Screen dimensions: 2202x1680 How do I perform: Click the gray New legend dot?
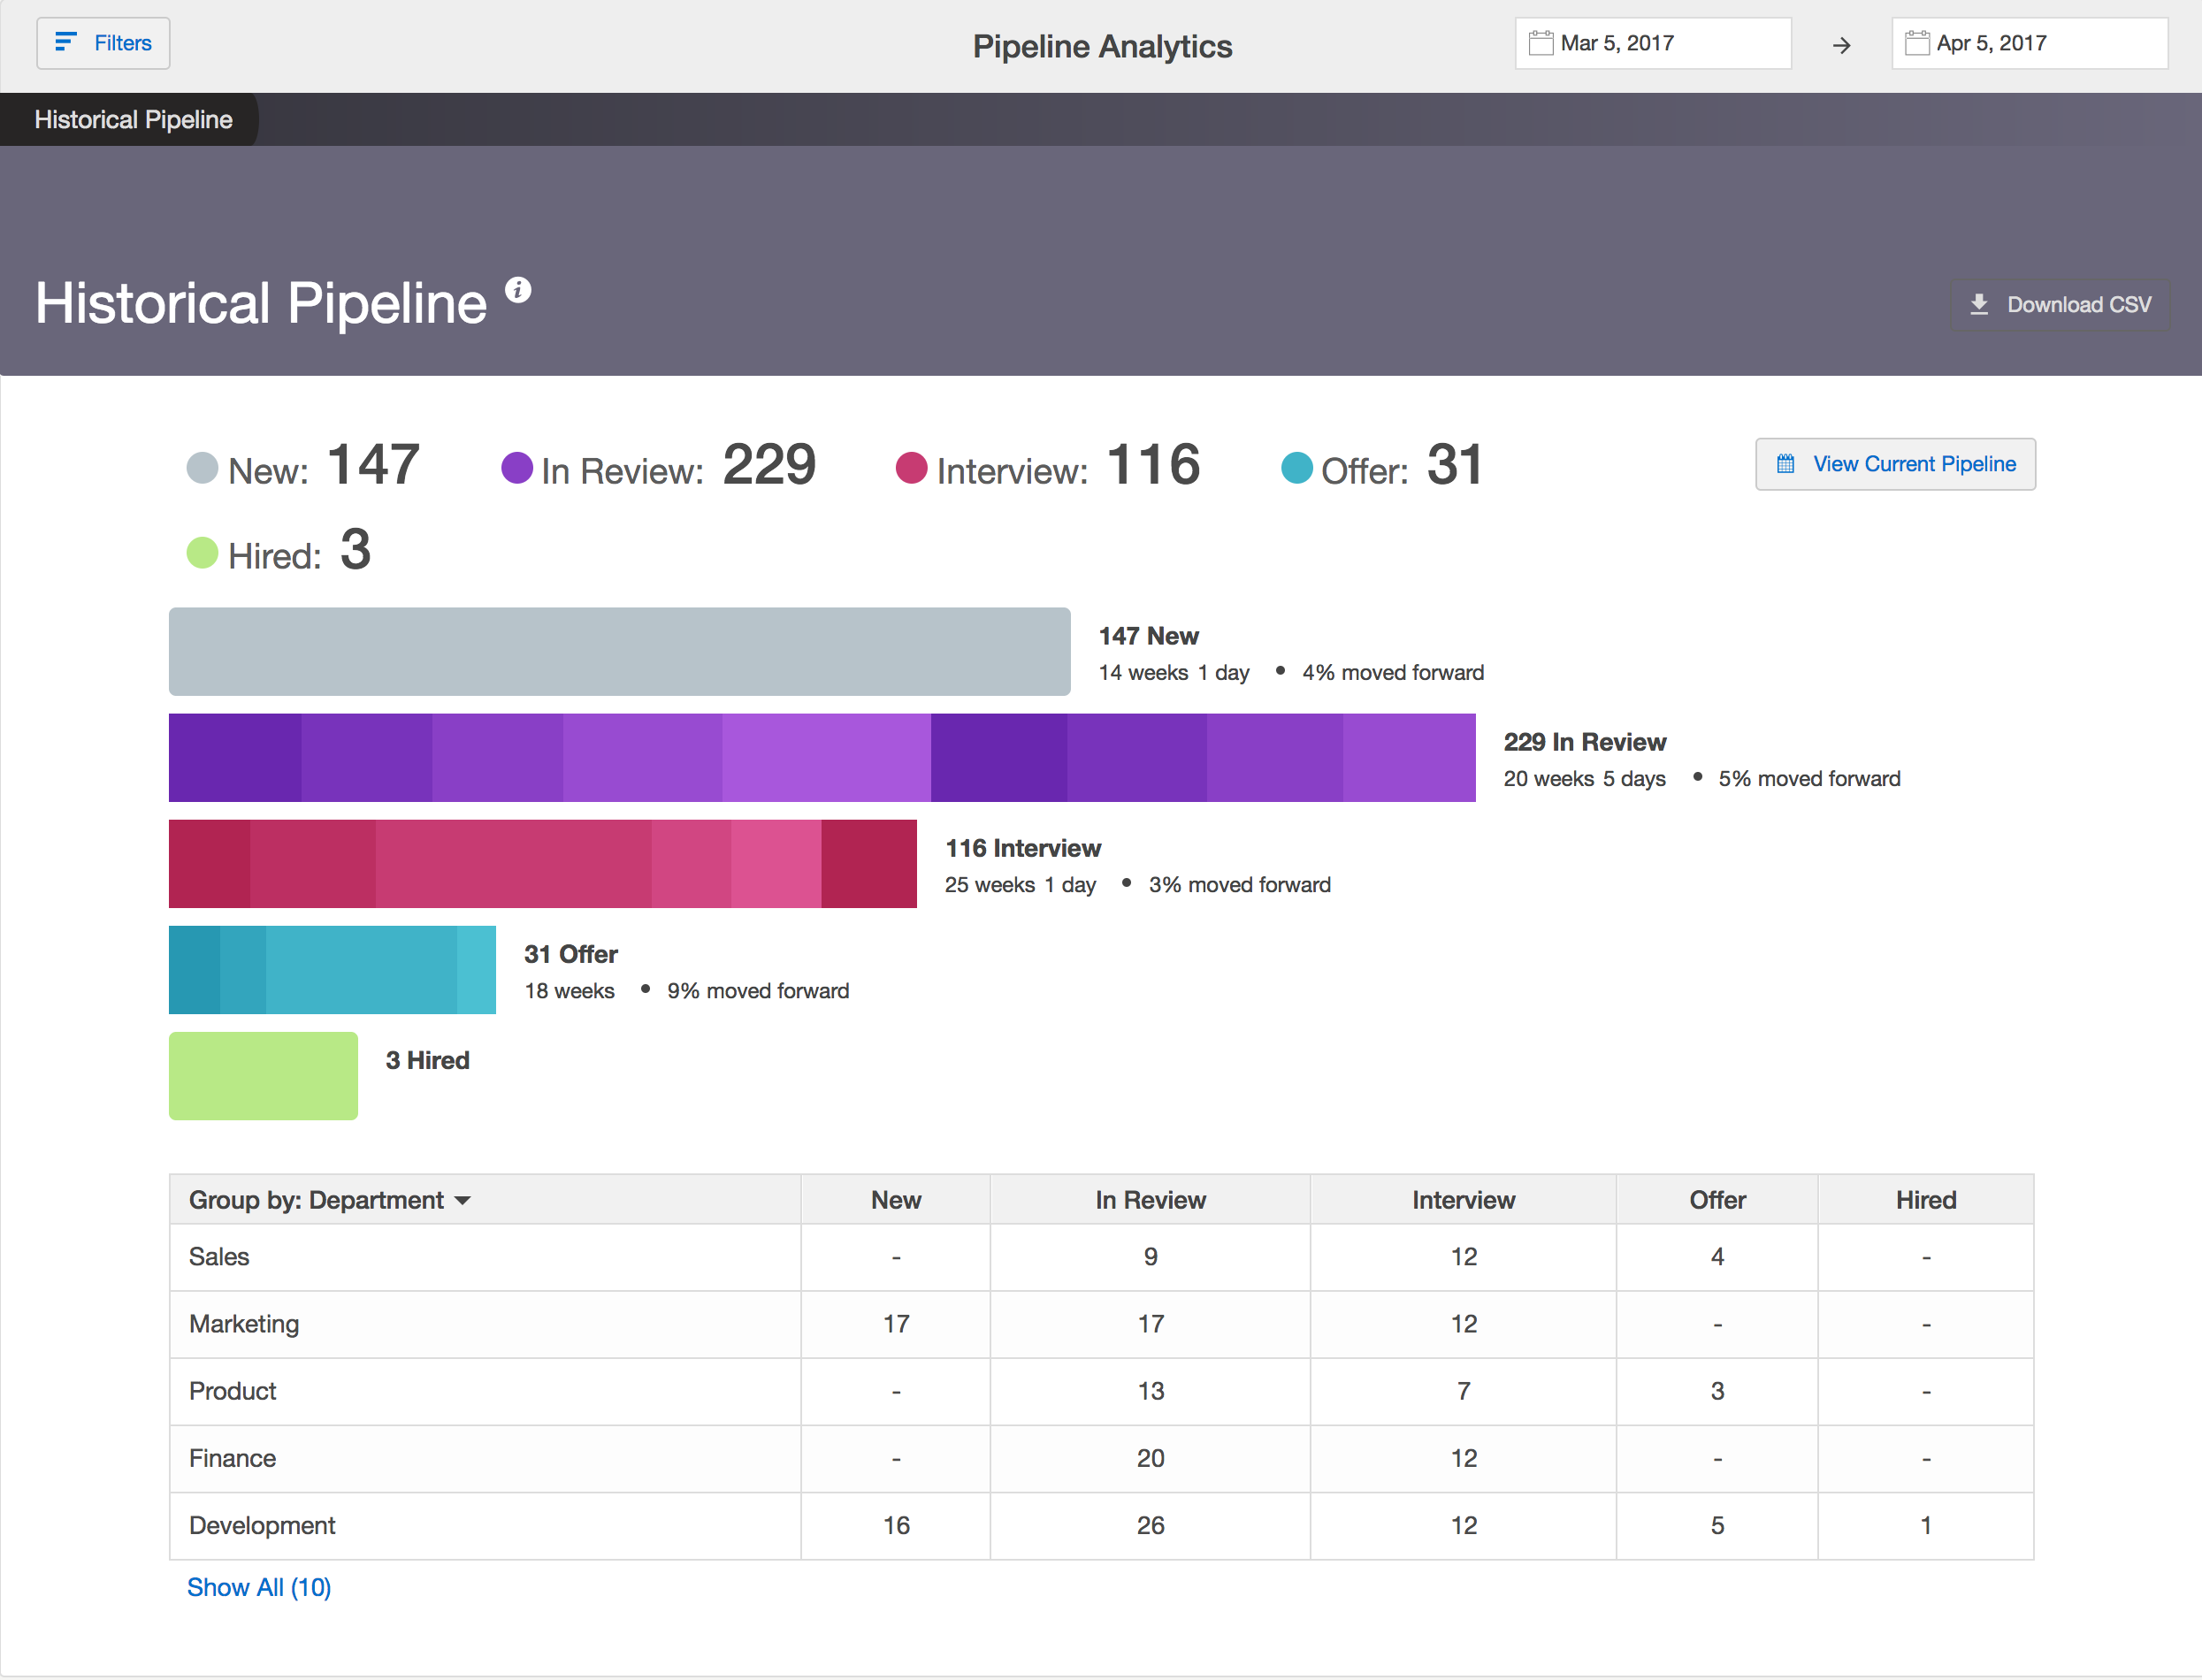point(202,467)
